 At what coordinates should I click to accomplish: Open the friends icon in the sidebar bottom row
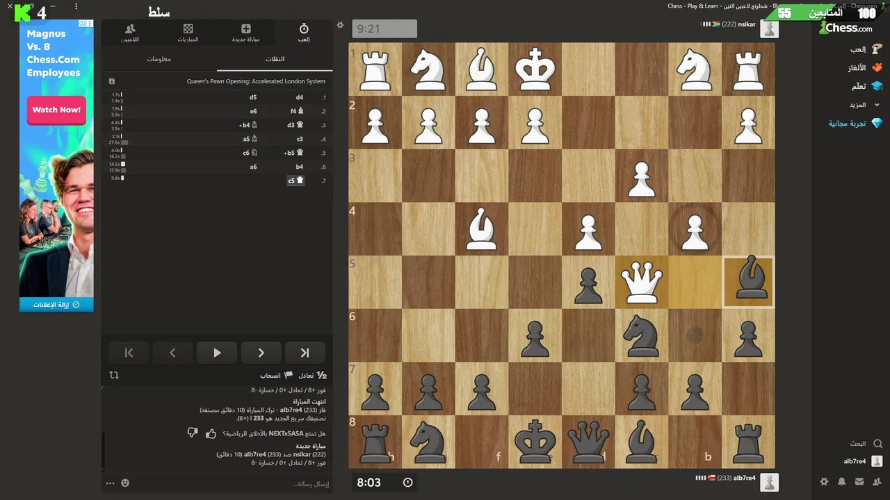click(877, 481)
